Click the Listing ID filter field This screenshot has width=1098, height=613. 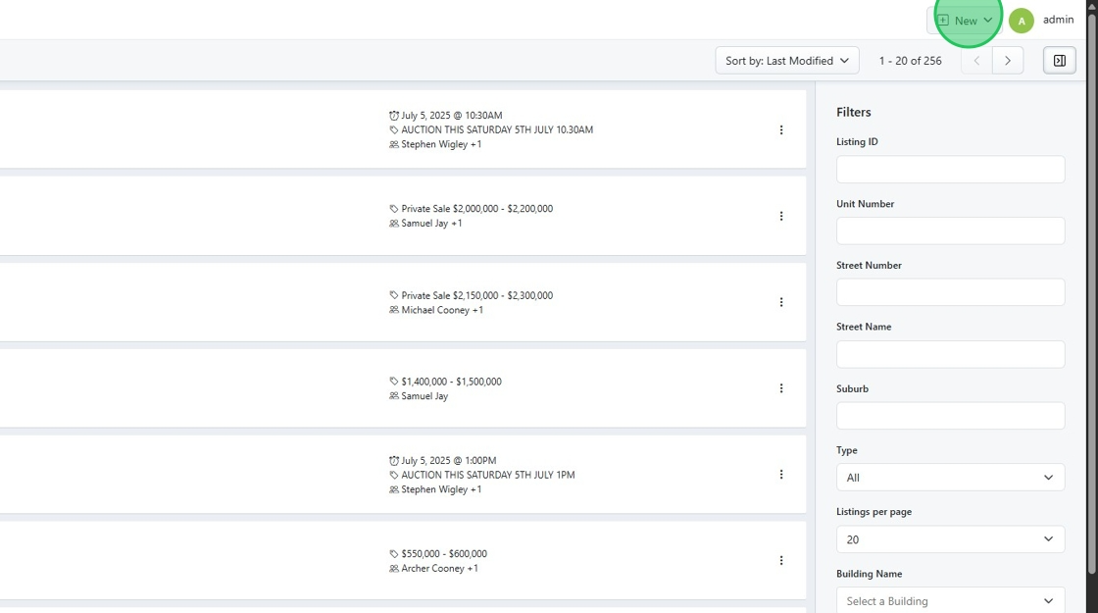950,169
